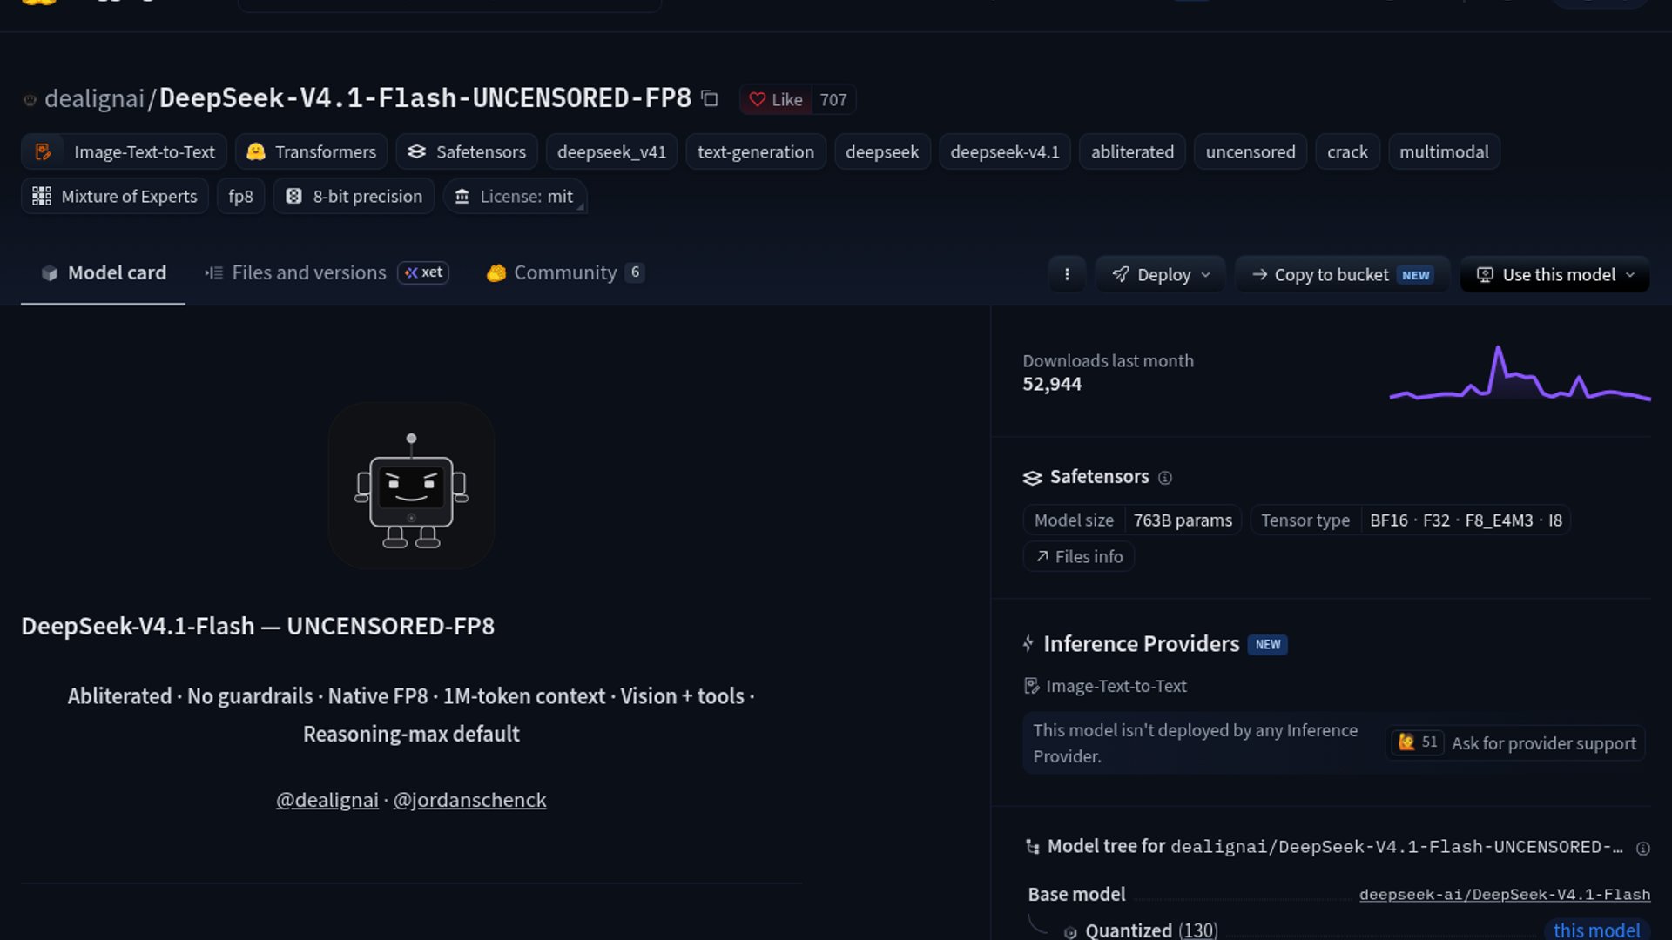Select the Image-Text-to-Text task tag
Screen dimensions: 1672x940
124,151
